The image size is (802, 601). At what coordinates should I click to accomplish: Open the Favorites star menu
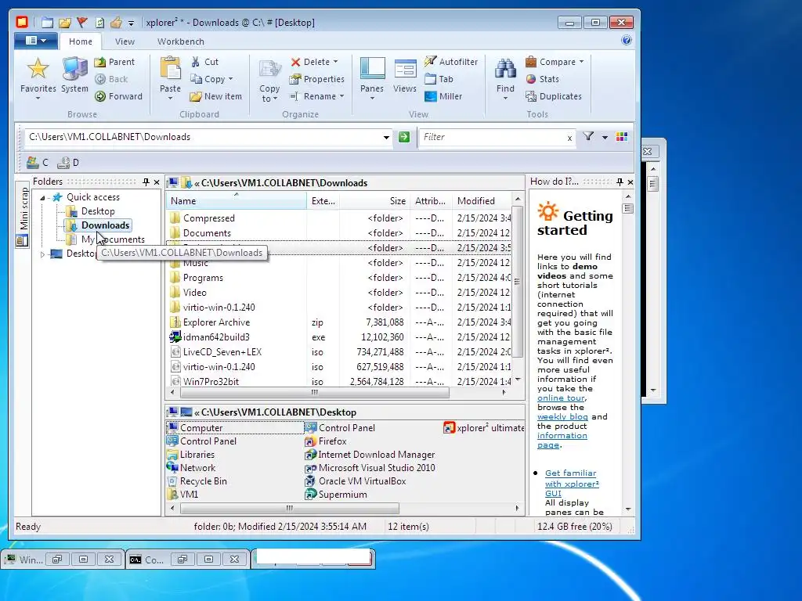(x=38, y=77)
